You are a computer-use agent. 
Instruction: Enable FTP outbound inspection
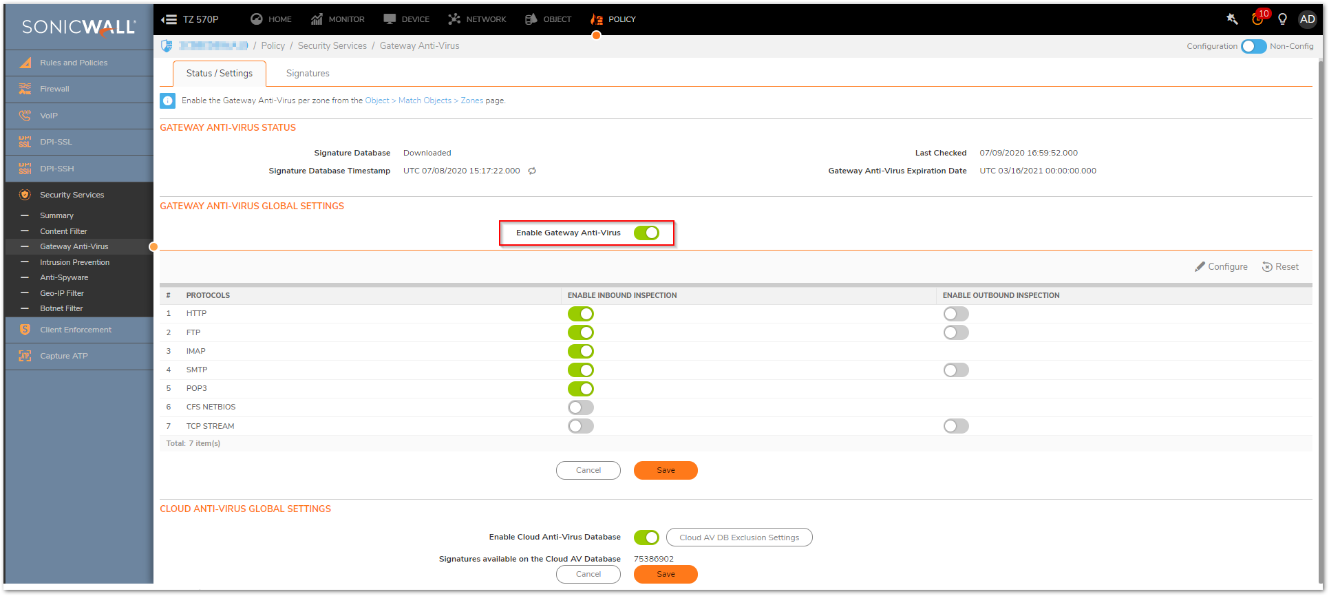coord(956,332)
